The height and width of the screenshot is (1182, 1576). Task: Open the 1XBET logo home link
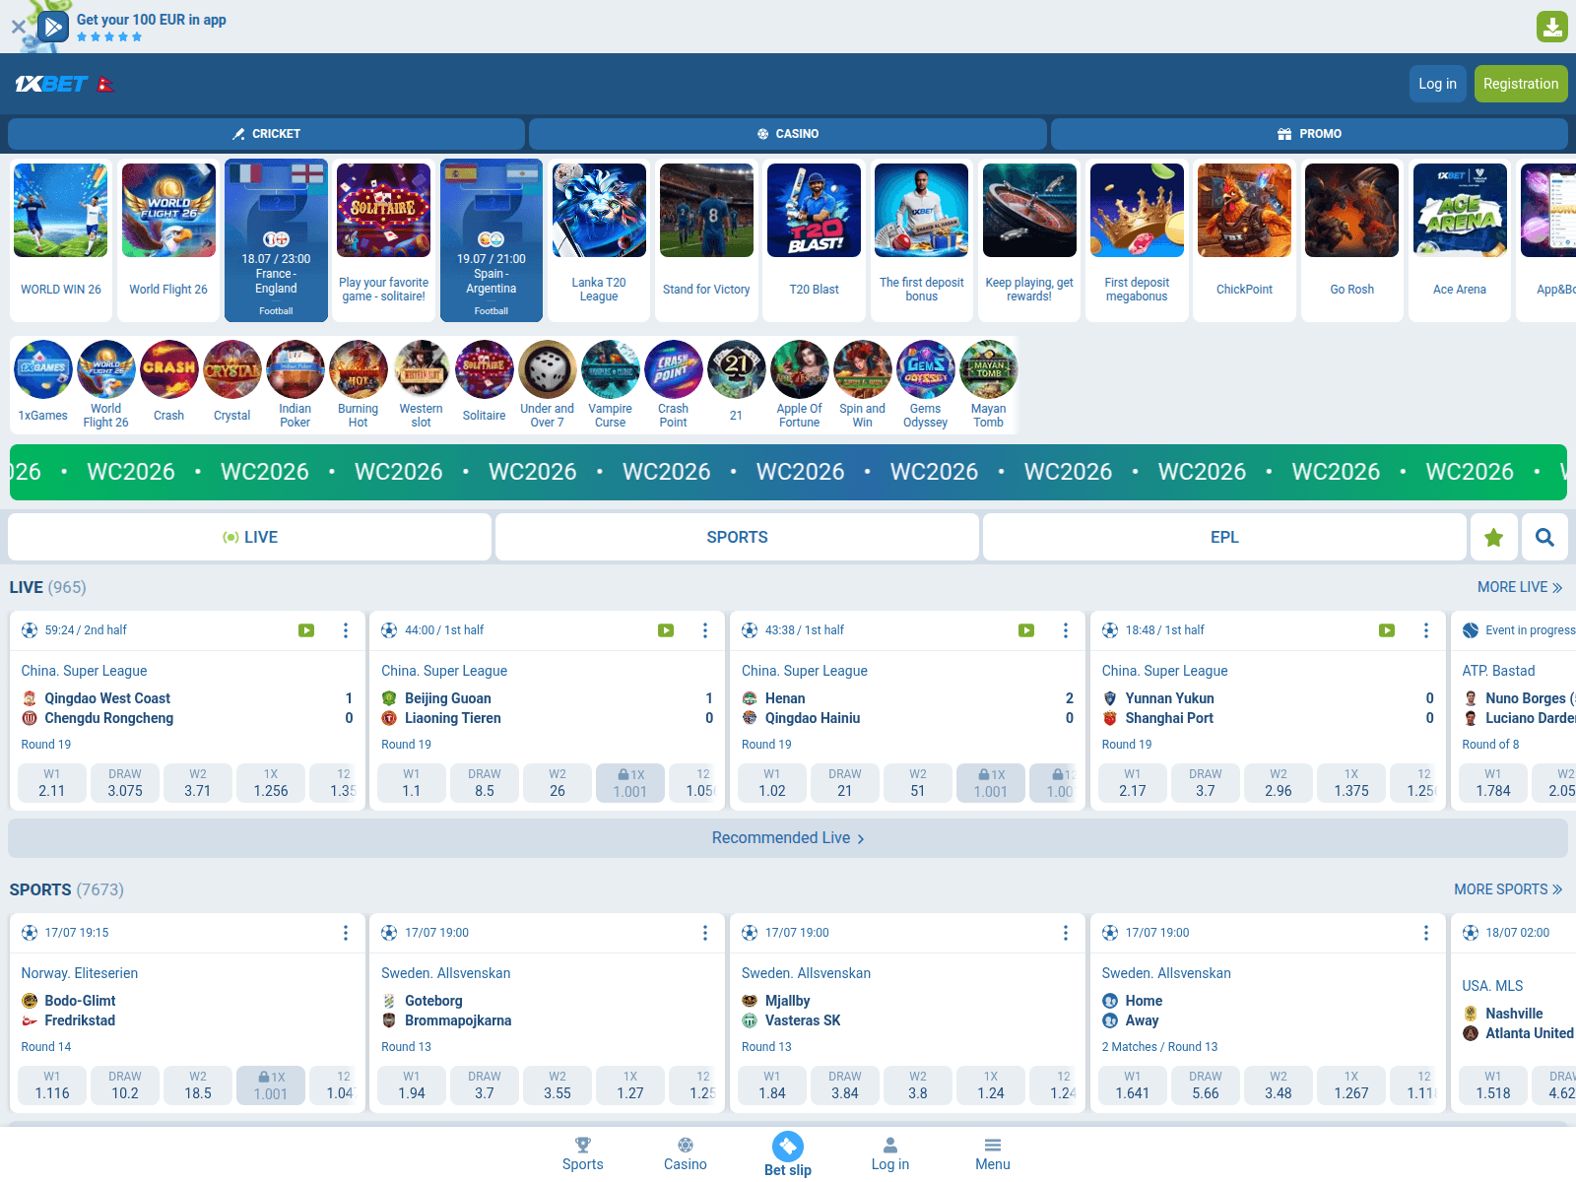tap(51, 84)
